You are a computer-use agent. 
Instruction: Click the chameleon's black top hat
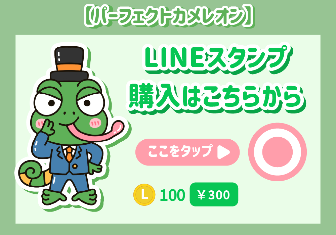point(69,63)
